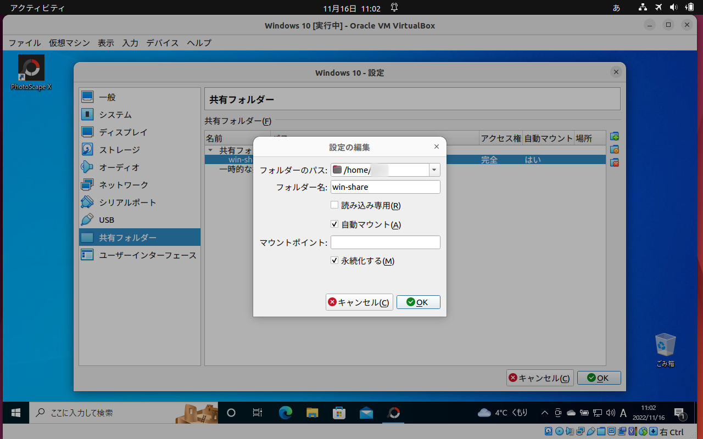The width and height of the screenshot is (703, 439).
Task: Click the マウントポイント input field
Action: (x=385, y=242)
